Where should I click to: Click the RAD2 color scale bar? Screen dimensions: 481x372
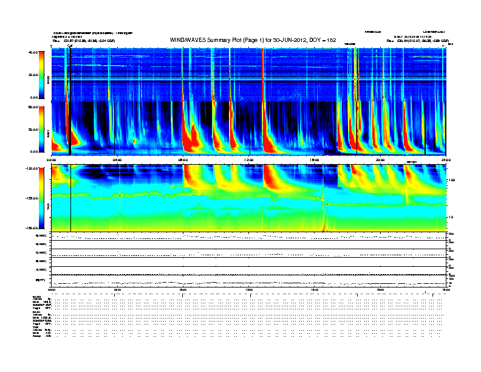41,75
